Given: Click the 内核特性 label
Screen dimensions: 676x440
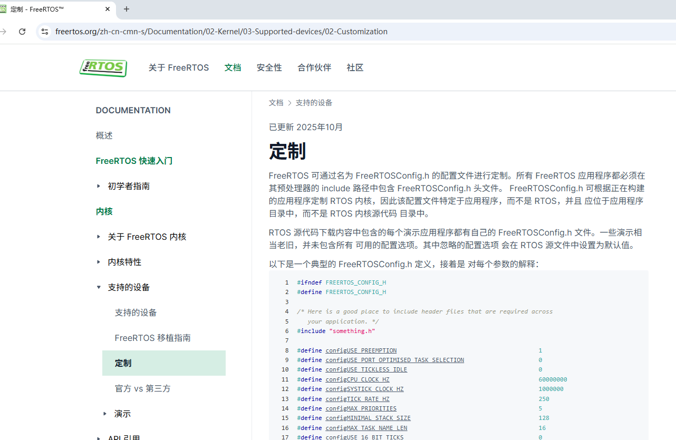Looking at the screenshot, I should (124, 262).
